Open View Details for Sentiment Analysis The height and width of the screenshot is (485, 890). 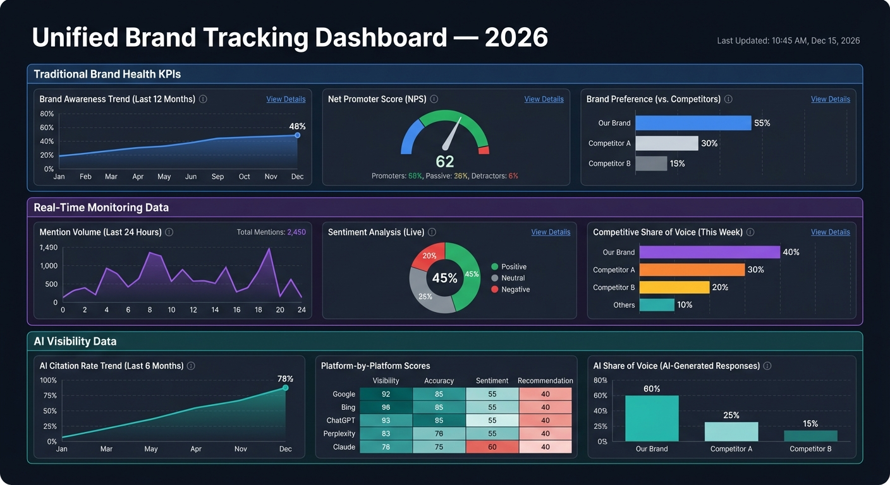tap(551, 232)
